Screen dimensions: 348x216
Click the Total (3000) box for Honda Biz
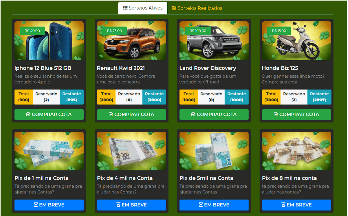click(x=271, y=97)
